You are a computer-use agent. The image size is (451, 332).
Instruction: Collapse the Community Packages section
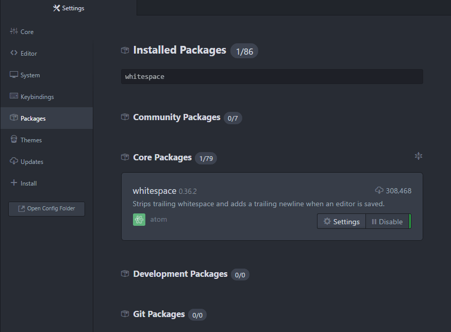click(x=176, y=118)
